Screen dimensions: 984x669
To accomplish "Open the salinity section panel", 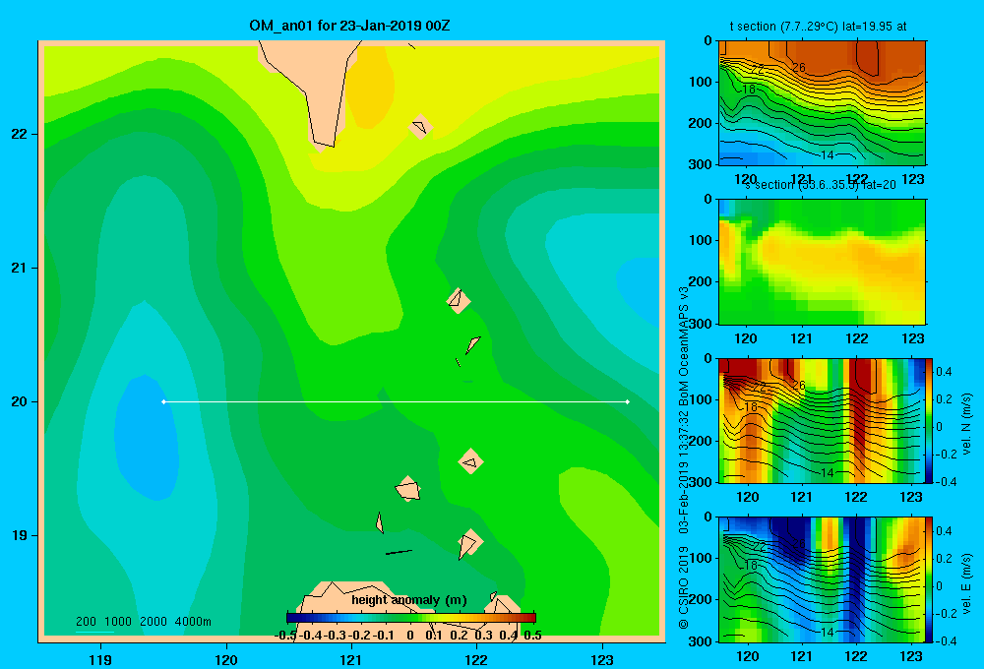I will [x=822, y=262].
